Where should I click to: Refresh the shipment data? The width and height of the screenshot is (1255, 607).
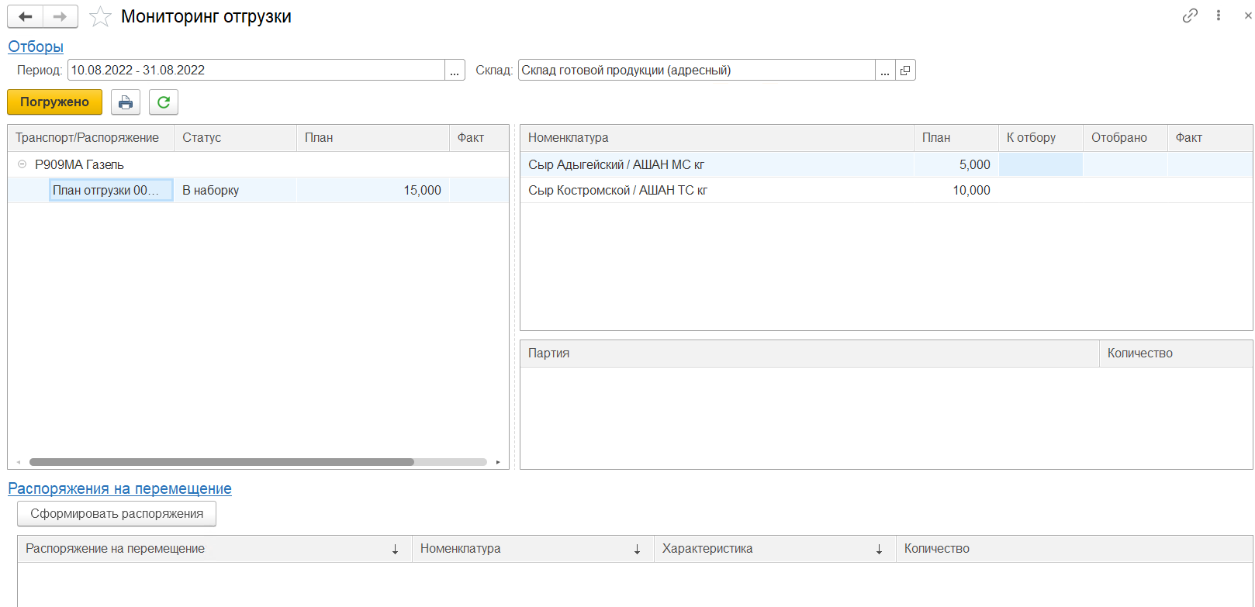coord(164,102)
